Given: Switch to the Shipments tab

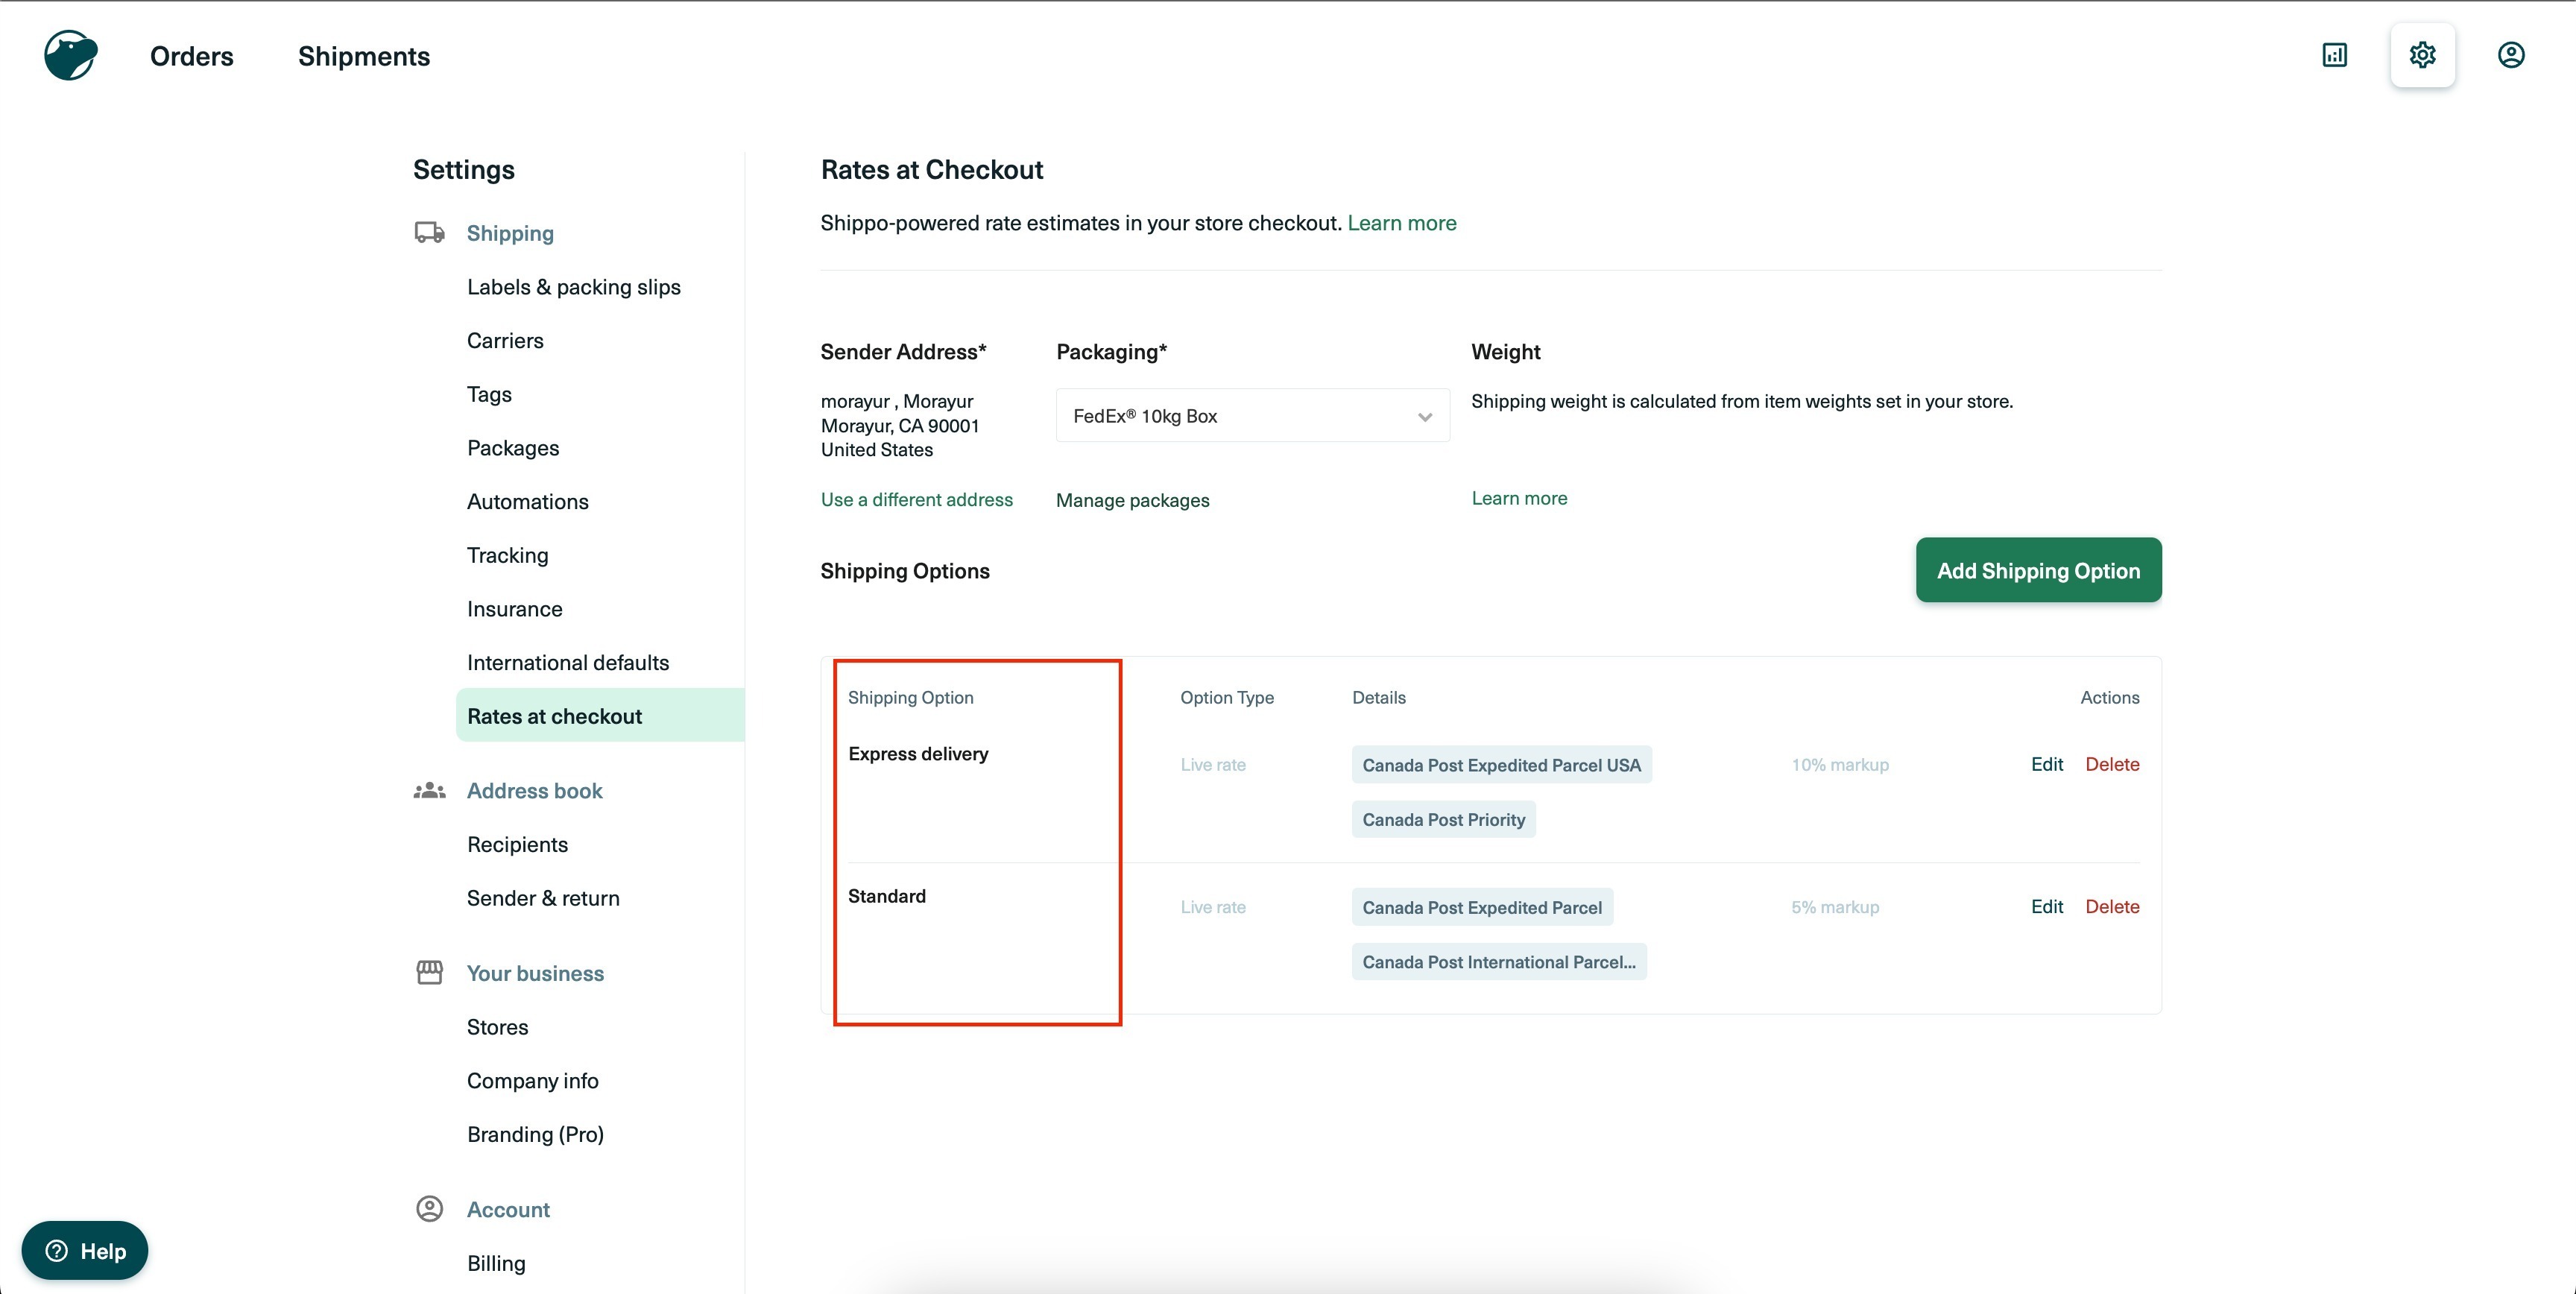Looking at the screenshot, I should 363,56.
